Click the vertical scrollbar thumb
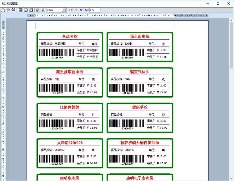The image size is (234, 181). [231, 45]
